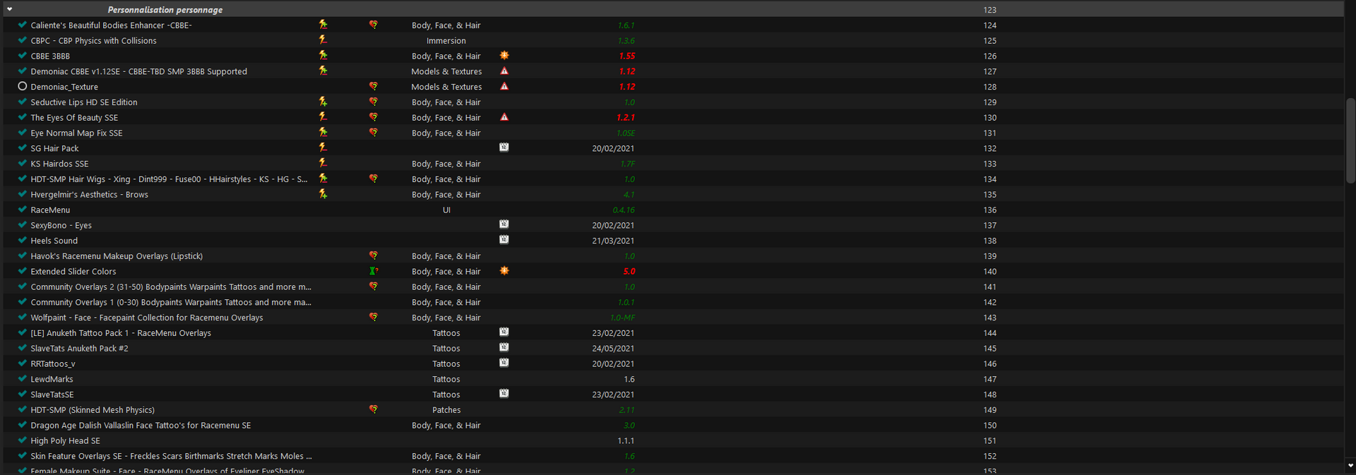Screen dimensions: 1356x475
Task: Select [LE] Anuketh Tattoo Pack 1 mod name
Action: (x=121, y=333)
